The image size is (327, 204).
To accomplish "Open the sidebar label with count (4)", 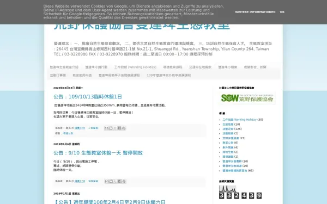I will coord(228,147).
